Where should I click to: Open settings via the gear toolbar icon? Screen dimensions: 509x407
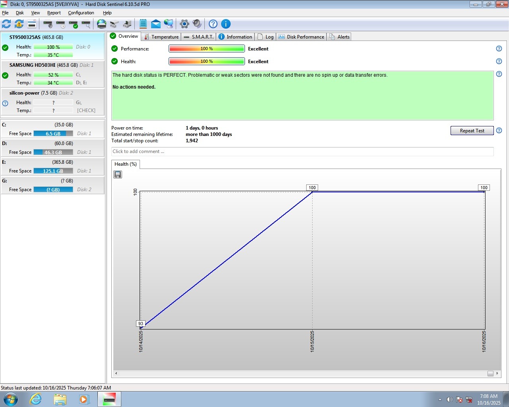[184, 24]
